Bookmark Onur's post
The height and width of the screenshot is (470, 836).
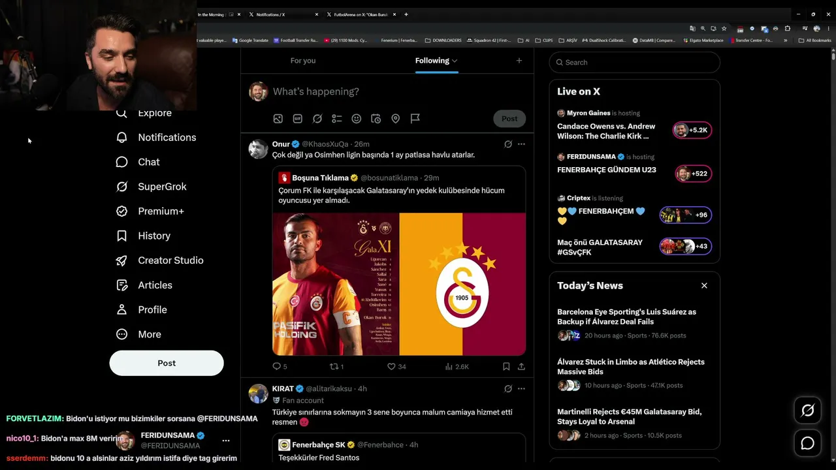(x=506, y=367)
